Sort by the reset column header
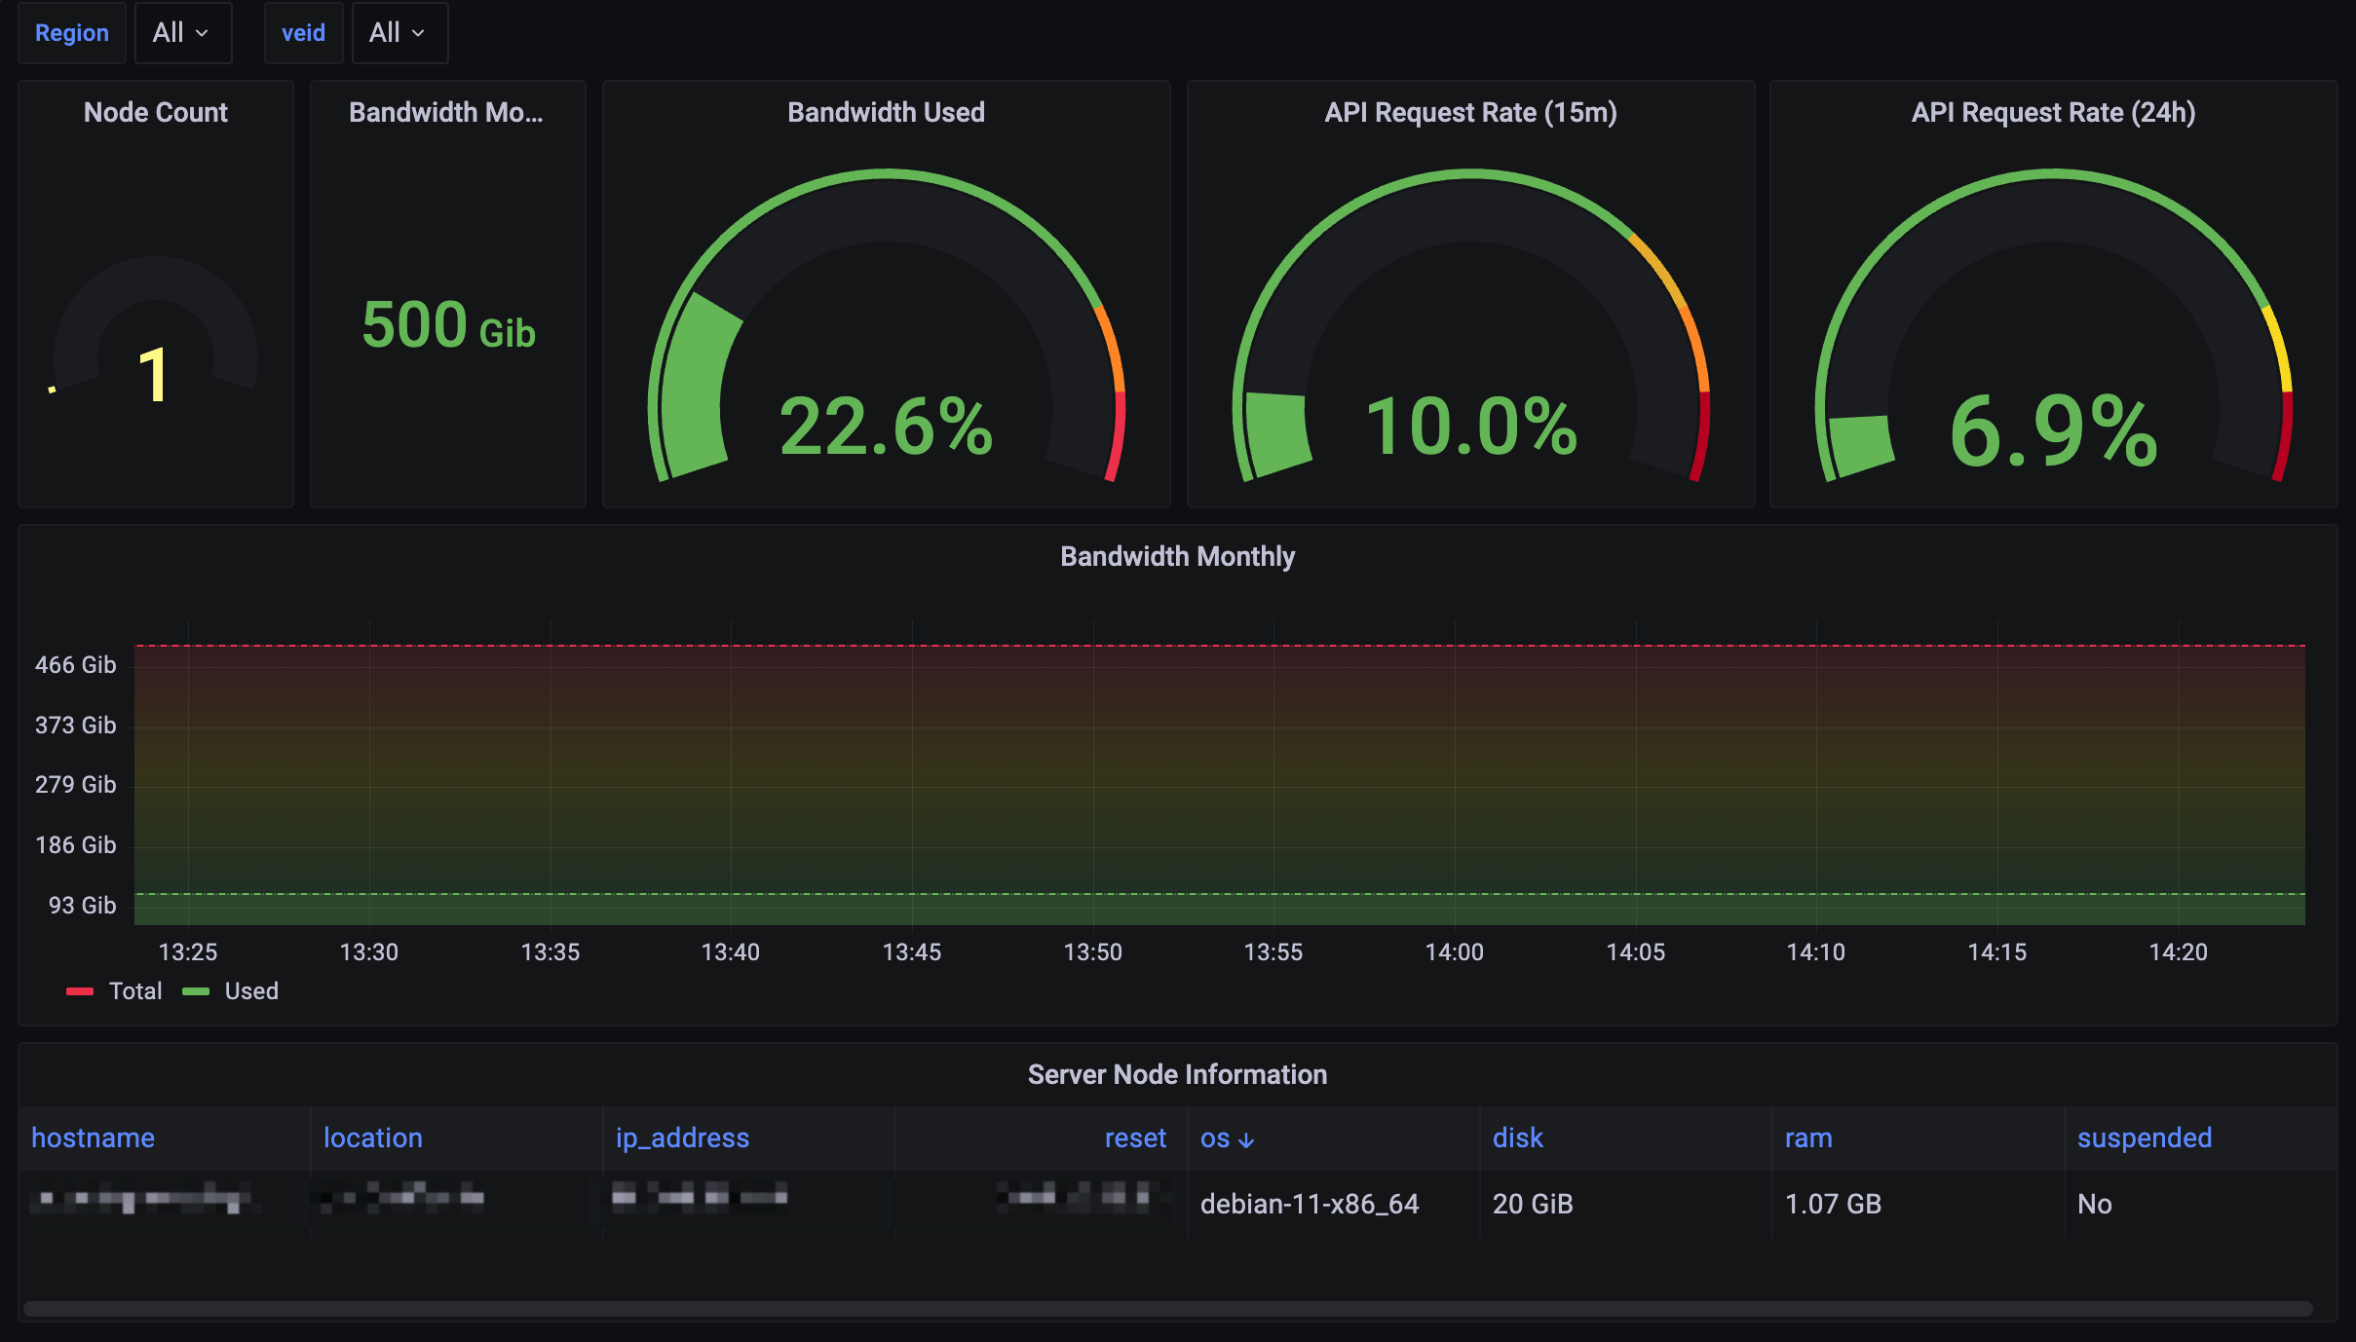Viewport: 2356px width, 1342px height. (1135, 1137)
